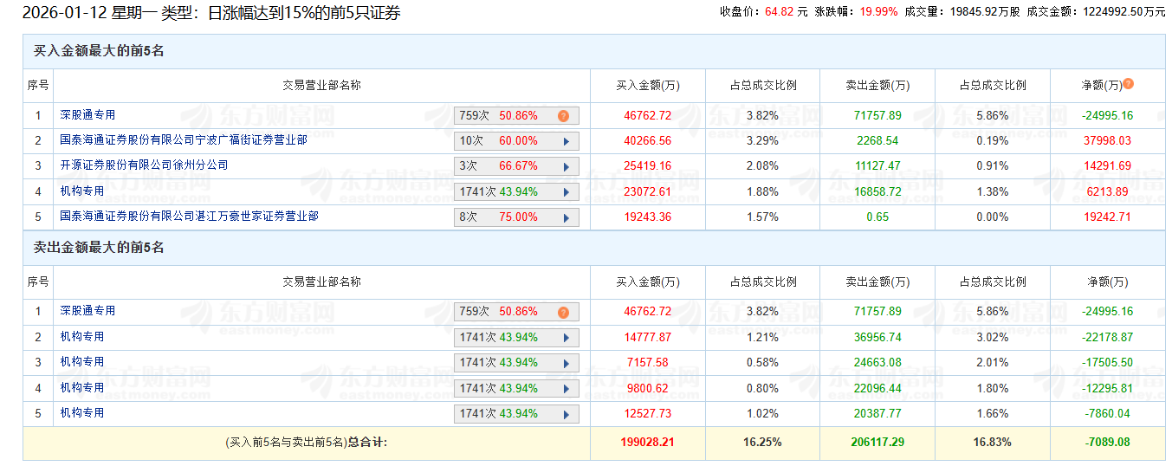Click the arrow in the sell-table row with net -22178.87
Image resolution: width=1172 pixels, height=466 pixels.
pos(567,338)
